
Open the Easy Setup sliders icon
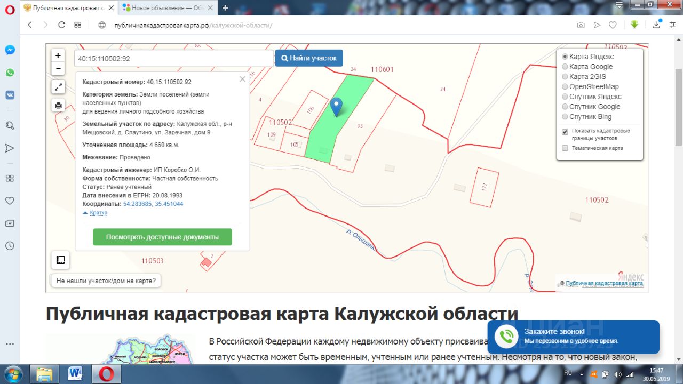(x=672, y=25)
